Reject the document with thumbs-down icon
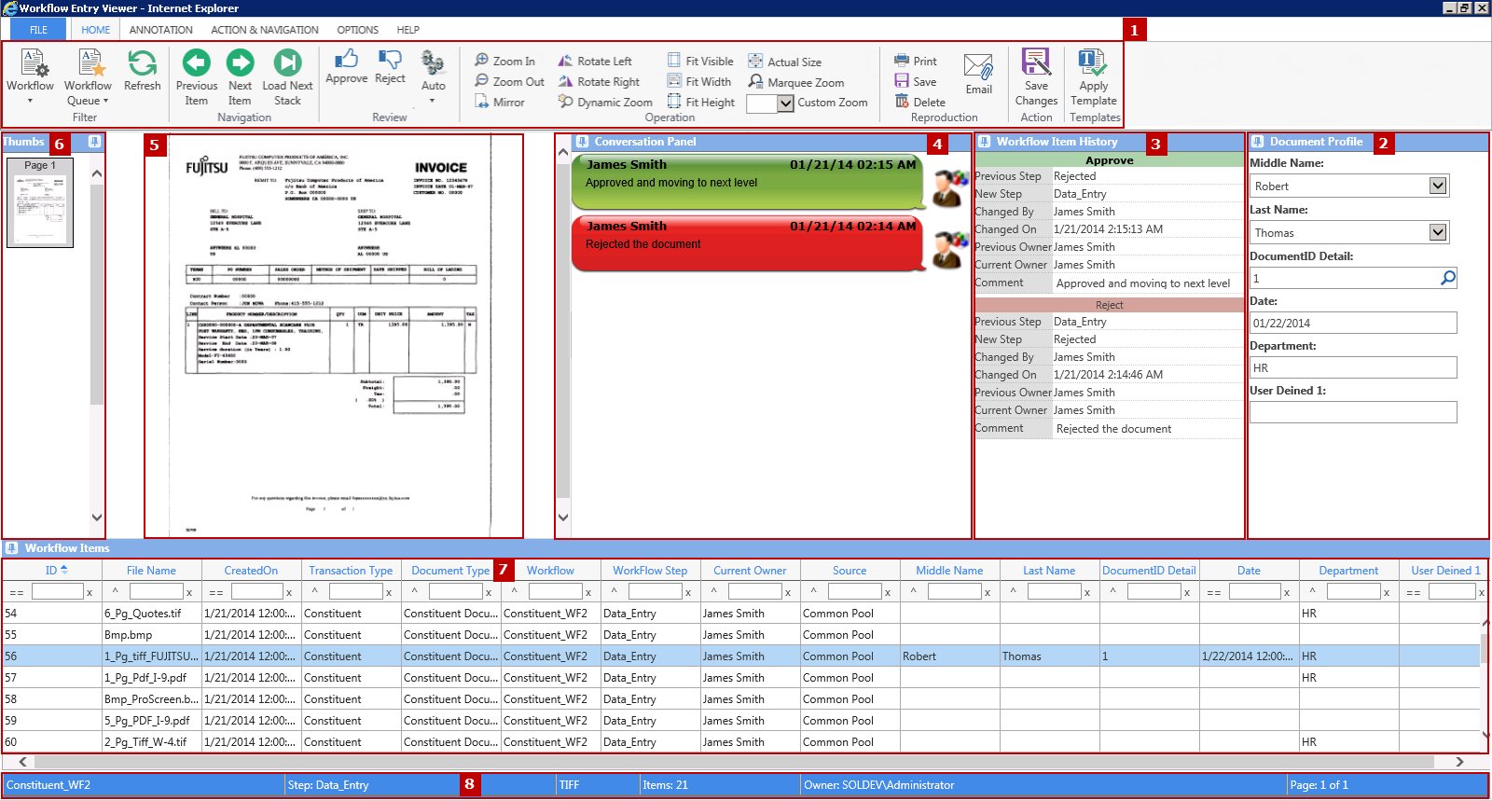The image size is (1492, 801). [390, 61]
